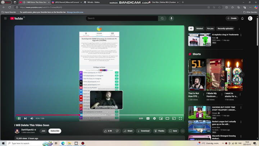Add page to favorites star

click(219, 7)
